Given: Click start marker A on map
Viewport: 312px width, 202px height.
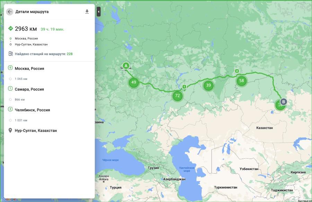Looking at the screenshot, I should click(126, 66).
